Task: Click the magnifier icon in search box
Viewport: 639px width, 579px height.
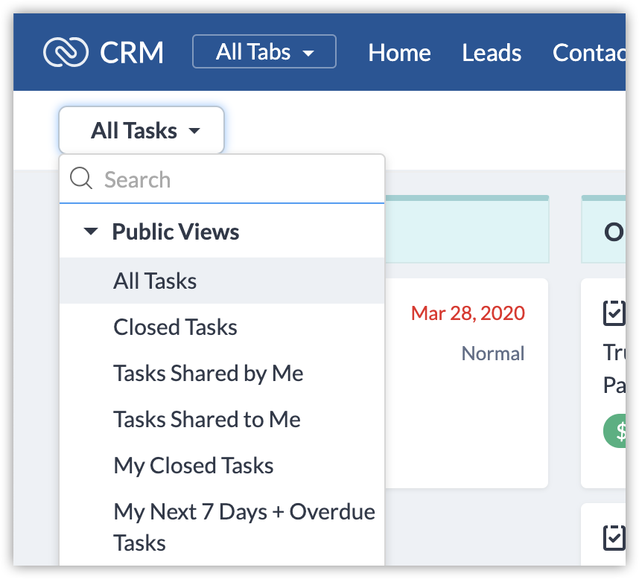Action: point(80,179)
